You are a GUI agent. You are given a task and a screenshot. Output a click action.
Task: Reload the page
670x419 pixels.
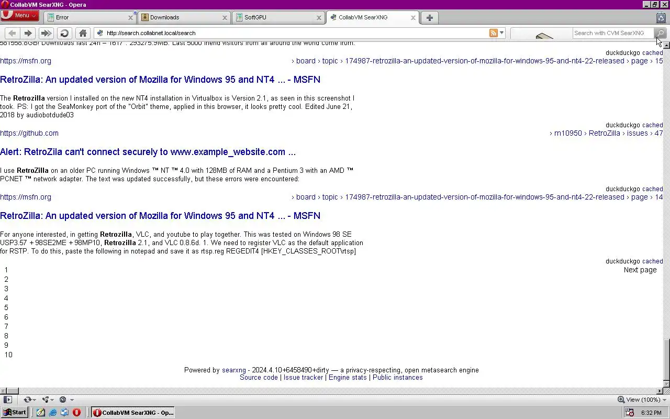point(64,33)
